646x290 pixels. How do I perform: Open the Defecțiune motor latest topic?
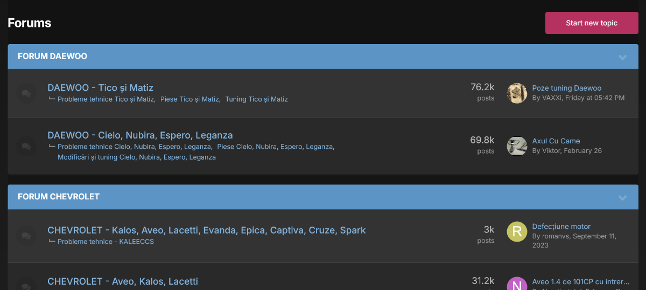561,227
